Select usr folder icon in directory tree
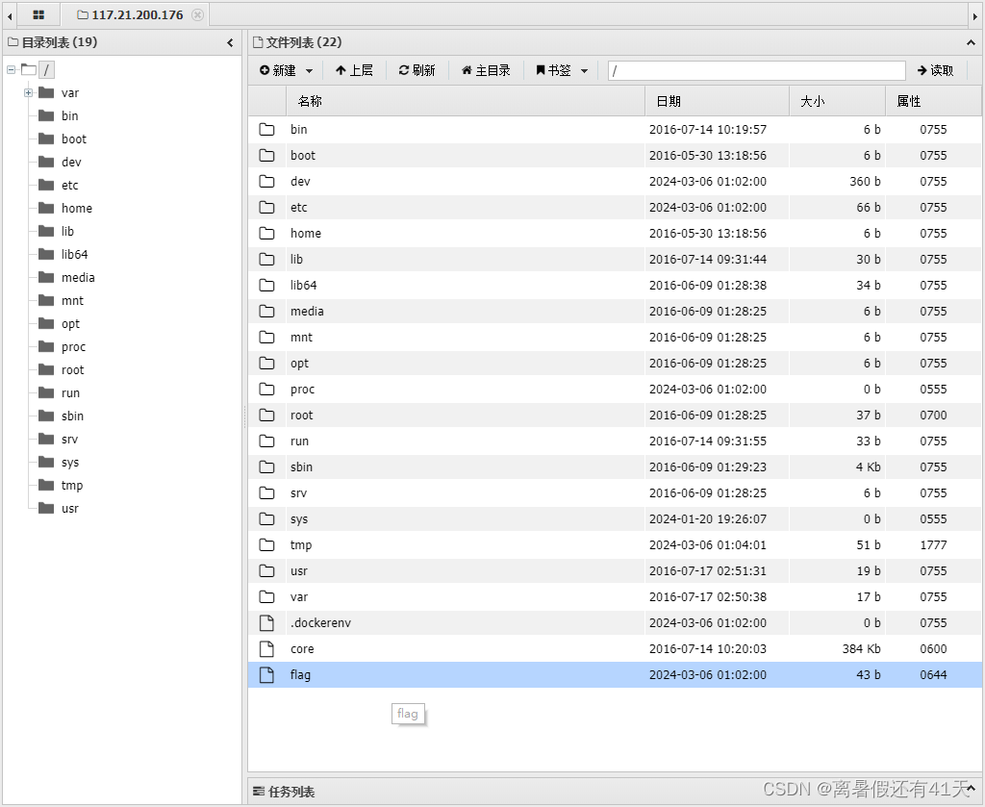985x807 pixels. 46,508
